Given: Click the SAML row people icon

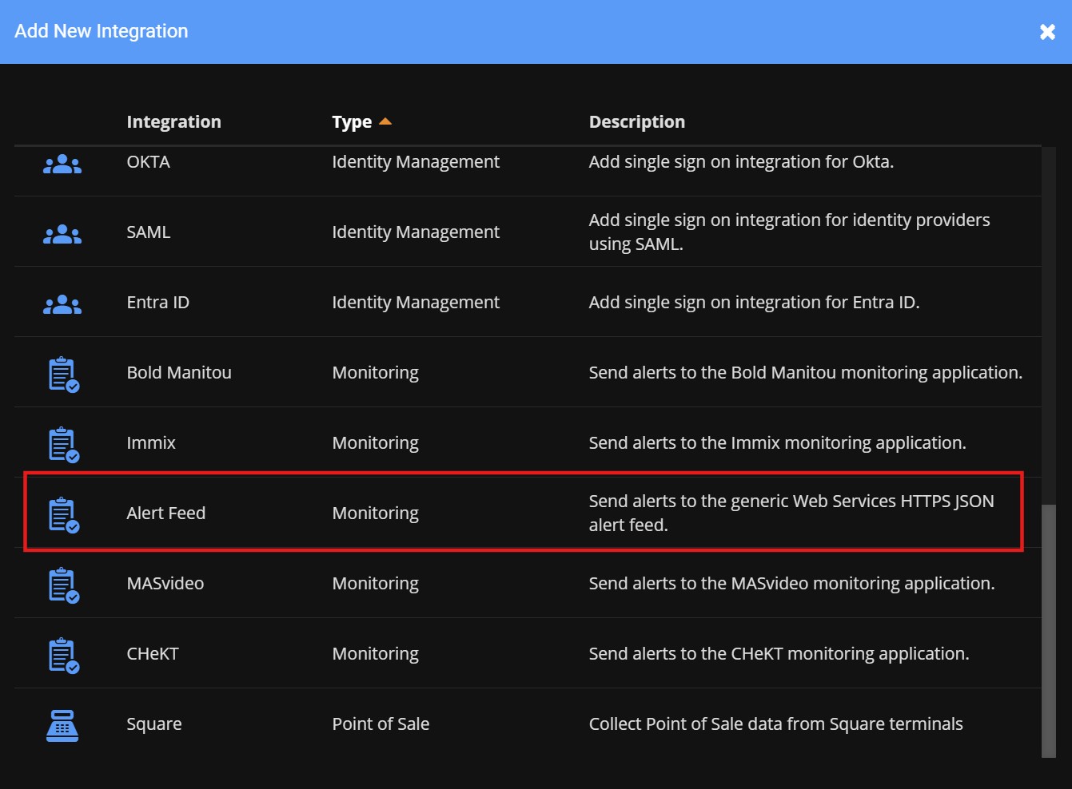Looking at the screenshot, I should [62, 235].
